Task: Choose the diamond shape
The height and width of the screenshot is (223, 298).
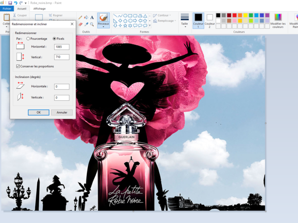Action: (x=120, y=20)
